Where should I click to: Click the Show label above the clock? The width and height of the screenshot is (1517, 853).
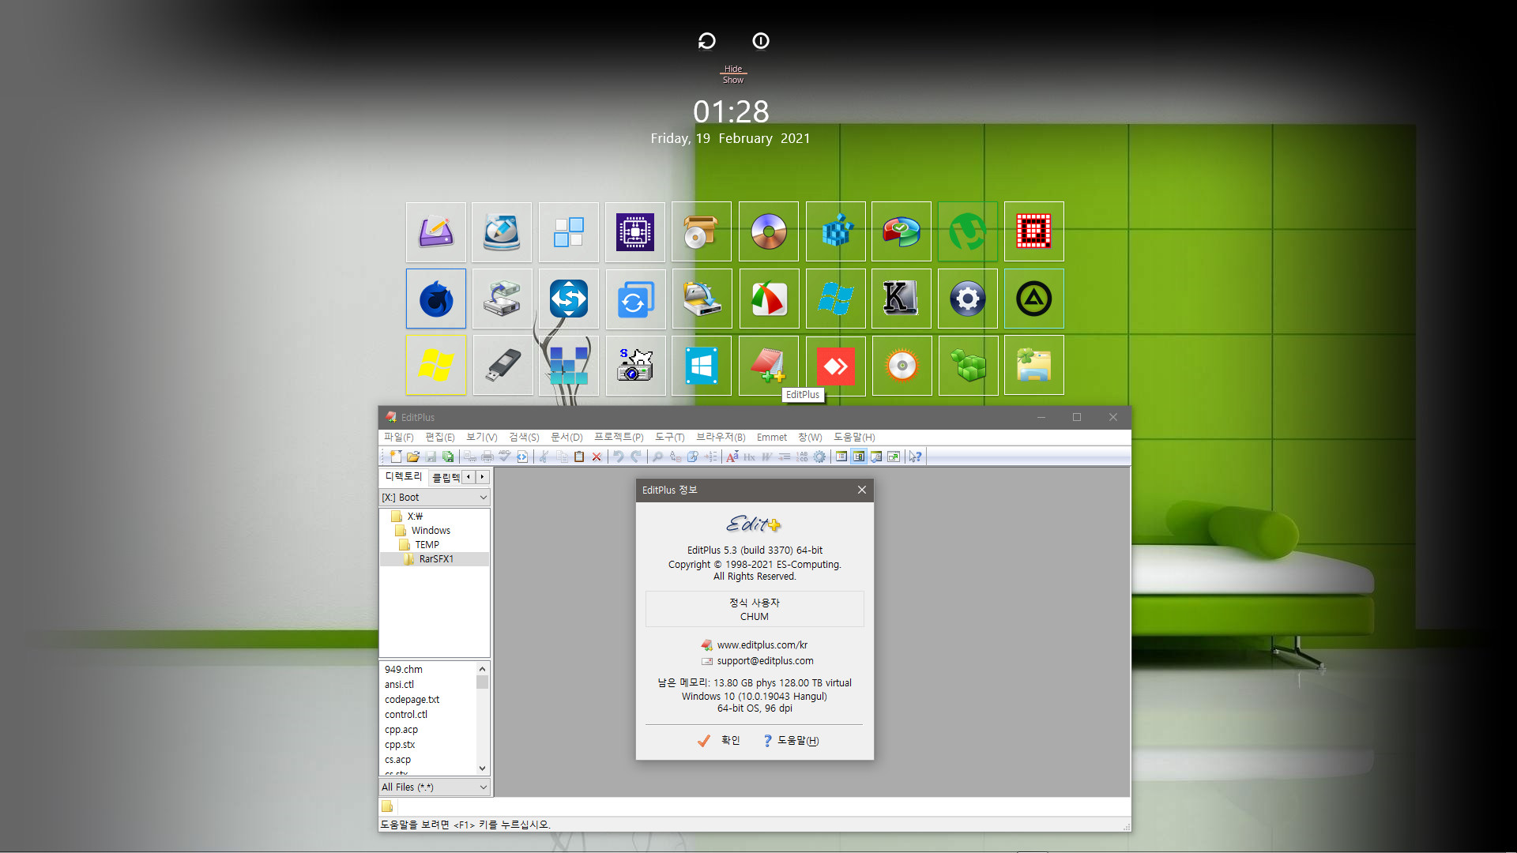(733, 80)
